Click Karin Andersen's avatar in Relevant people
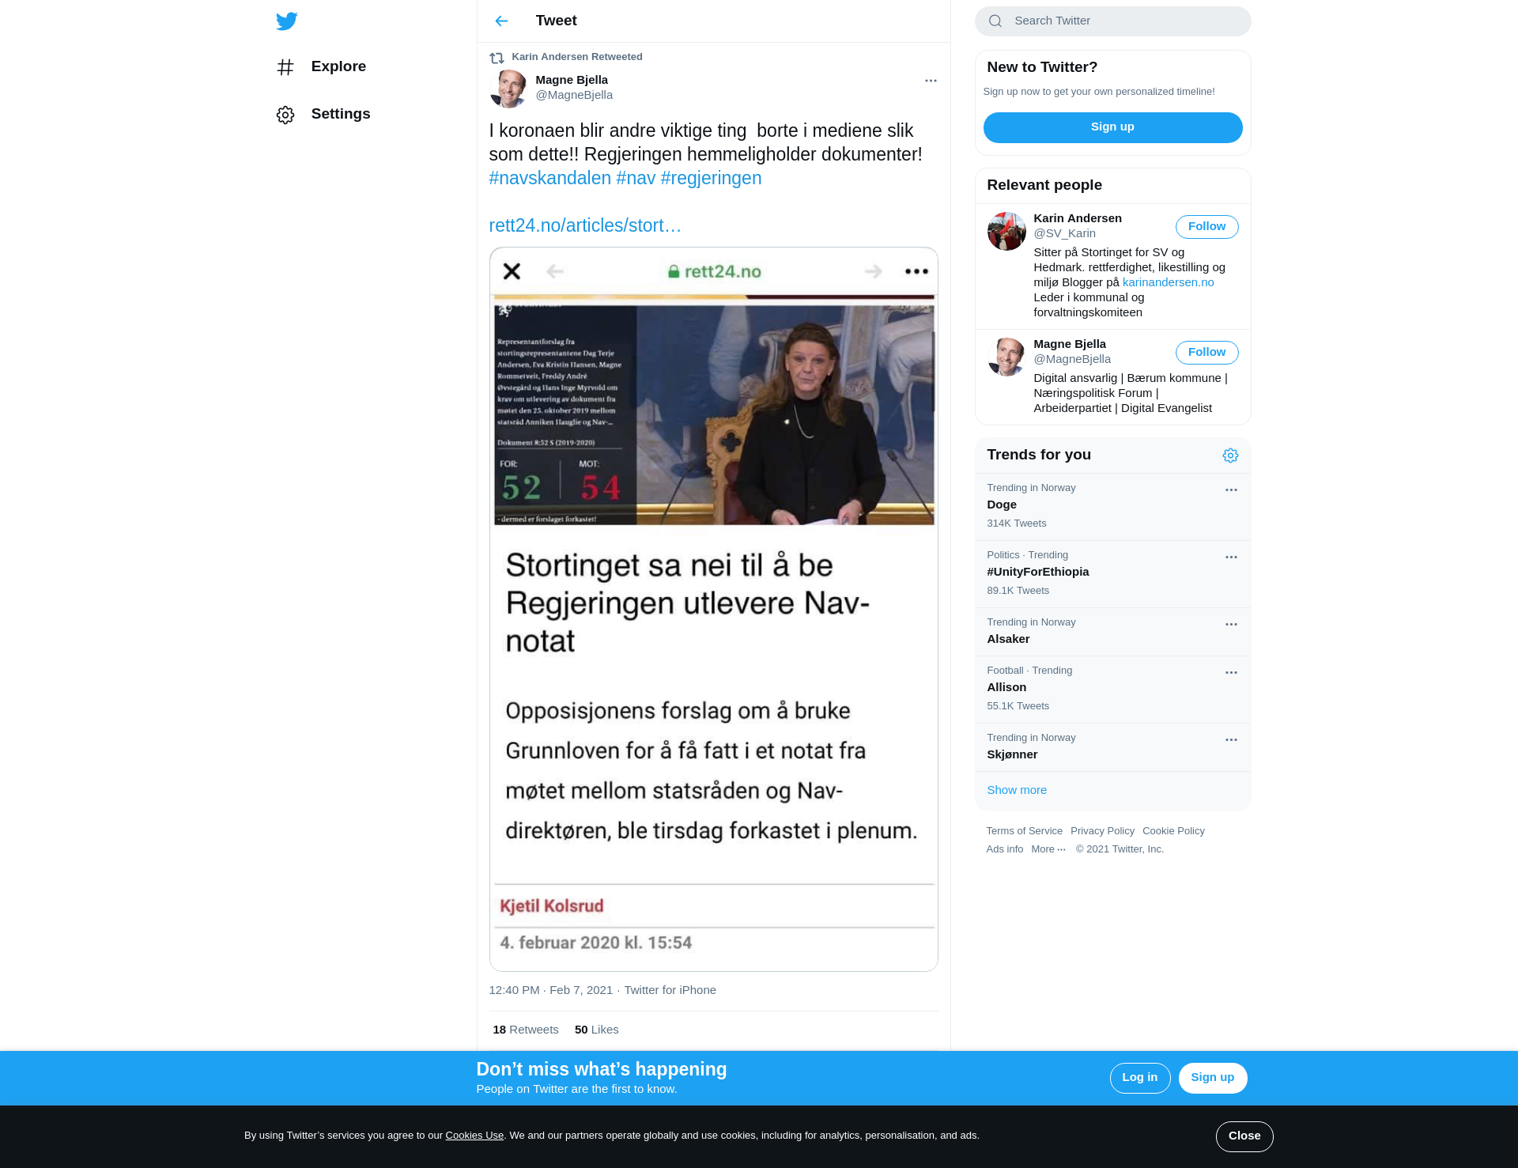This screenshot has width=1518, height=1168. click(x=1006, y=231)
